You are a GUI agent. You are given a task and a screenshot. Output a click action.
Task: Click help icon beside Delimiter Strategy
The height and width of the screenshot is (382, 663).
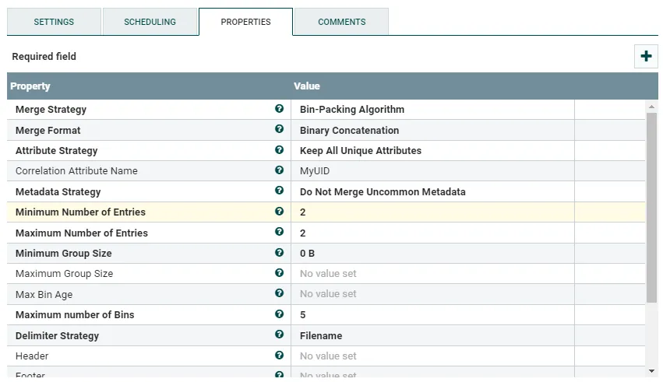[x=280, y=335]
